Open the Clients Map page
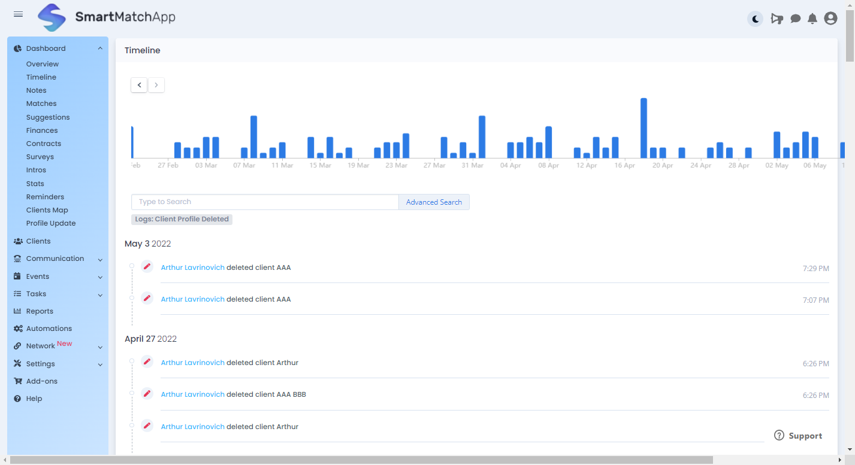Image resolution: width=855 pixels, height=465 pixels. click(47, 209)
